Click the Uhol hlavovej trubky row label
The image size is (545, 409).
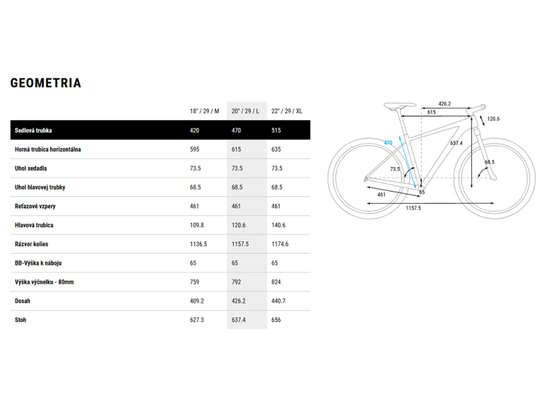pyautogui.click(x=40, y=187)
